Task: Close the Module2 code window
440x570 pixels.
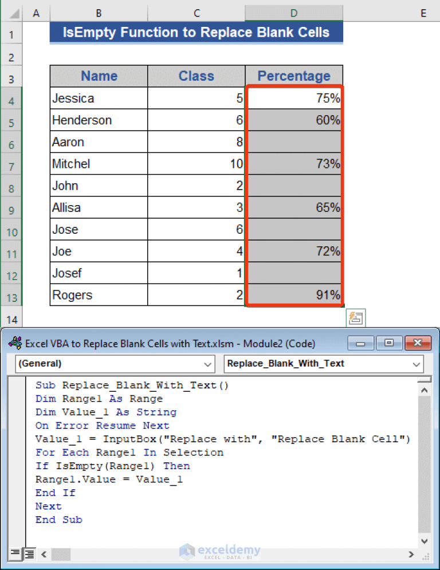Action: pyautogui.click(x=418, y=343)
